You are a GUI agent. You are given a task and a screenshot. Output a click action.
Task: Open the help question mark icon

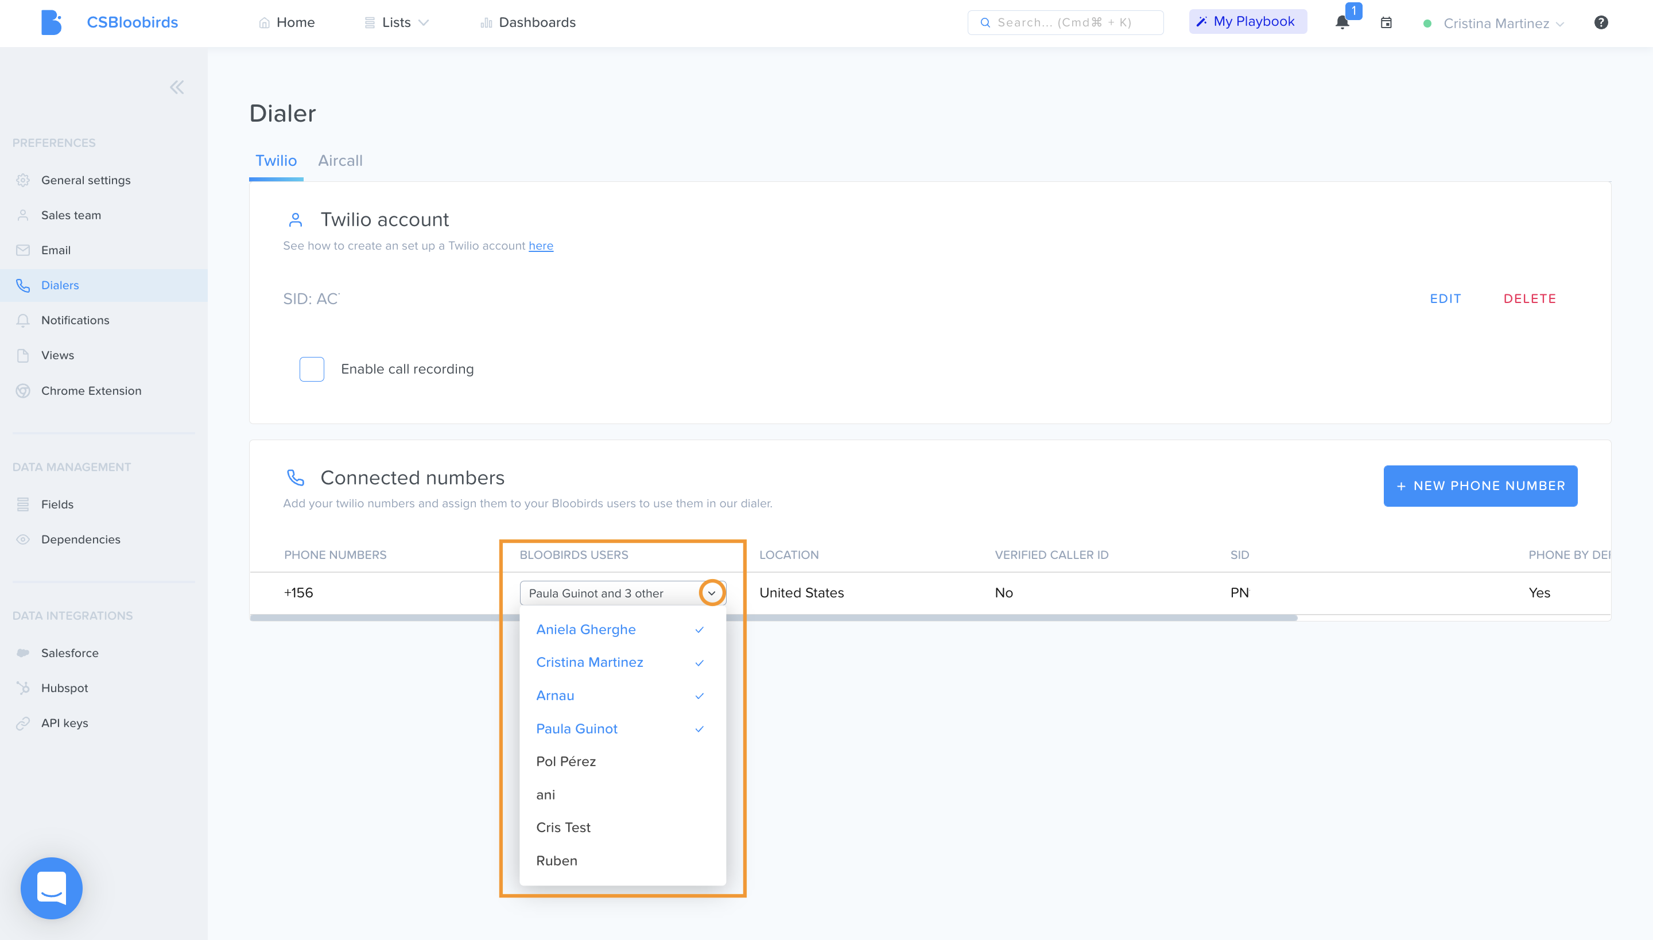coord(1601,22)
